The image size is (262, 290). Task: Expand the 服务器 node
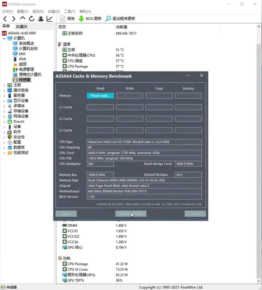click(x=4, y=96)
